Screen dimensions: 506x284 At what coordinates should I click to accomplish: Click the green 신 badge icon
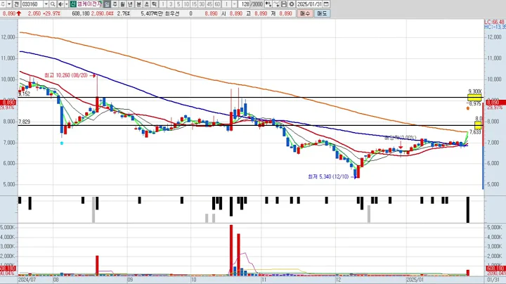click(x=73, y=4)
